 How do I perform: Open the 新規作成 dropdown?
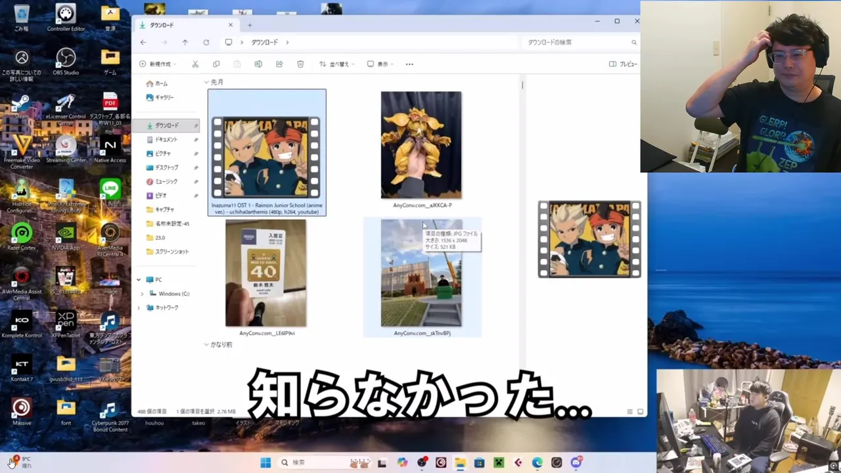point(157,64)
